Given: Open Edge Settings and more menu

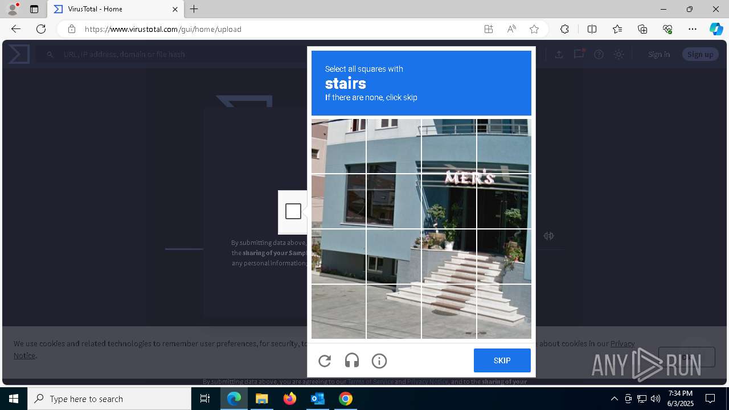Looking at the screenshot, I should pos(693,29).
